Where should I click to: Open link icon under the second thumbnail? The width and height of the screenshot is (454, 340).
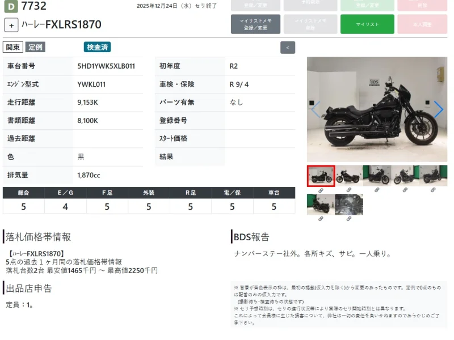click(x=349, y=190)
